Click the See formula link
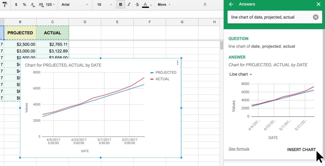The height and width of the screenshot is (166, 325). [239, 149]
